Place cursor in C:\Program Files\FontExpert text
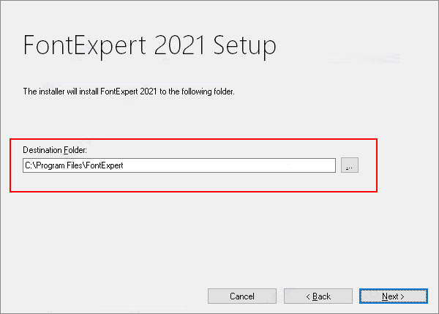 pos(74,165)
